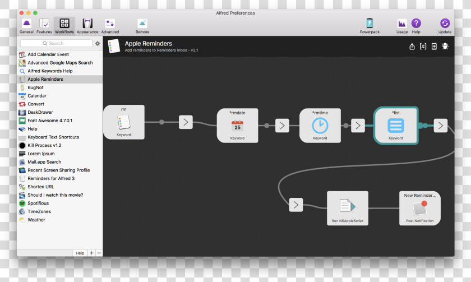The height and width of the screenshot is (282, 471).
Task: Select the Convert workflow
Action: point(60,104)
